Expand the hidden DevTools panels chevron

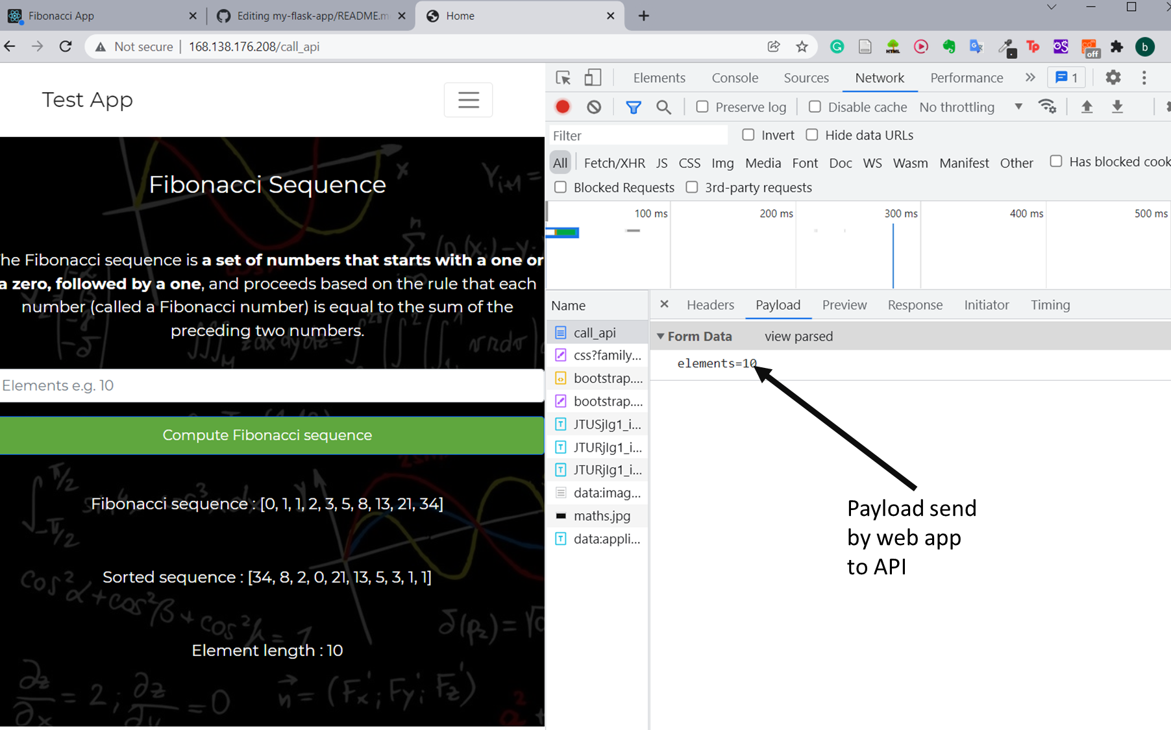coord(1029,77)
